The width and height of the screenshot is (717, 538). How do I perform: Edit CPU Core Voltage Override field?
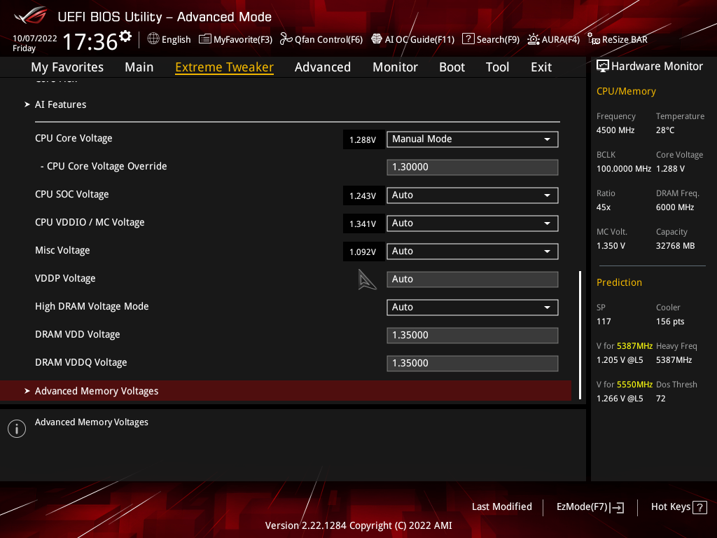tap(473, 167)
